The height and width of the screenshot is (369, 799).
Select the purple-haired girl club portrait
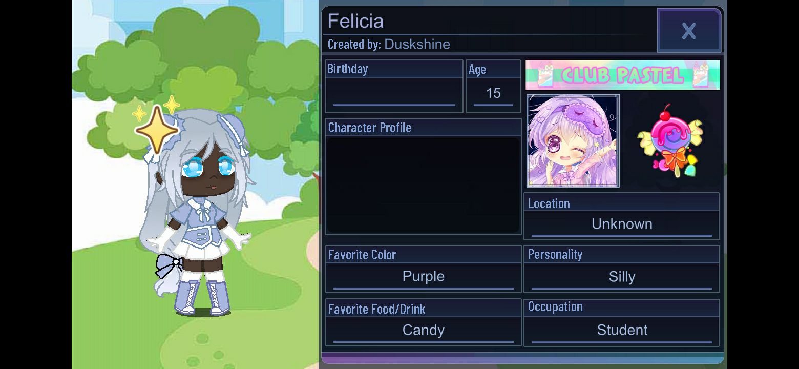(573, 141)
